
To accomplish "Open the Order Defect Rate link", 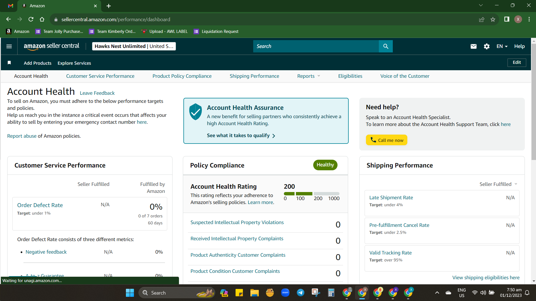I will (x=40, y=205).
